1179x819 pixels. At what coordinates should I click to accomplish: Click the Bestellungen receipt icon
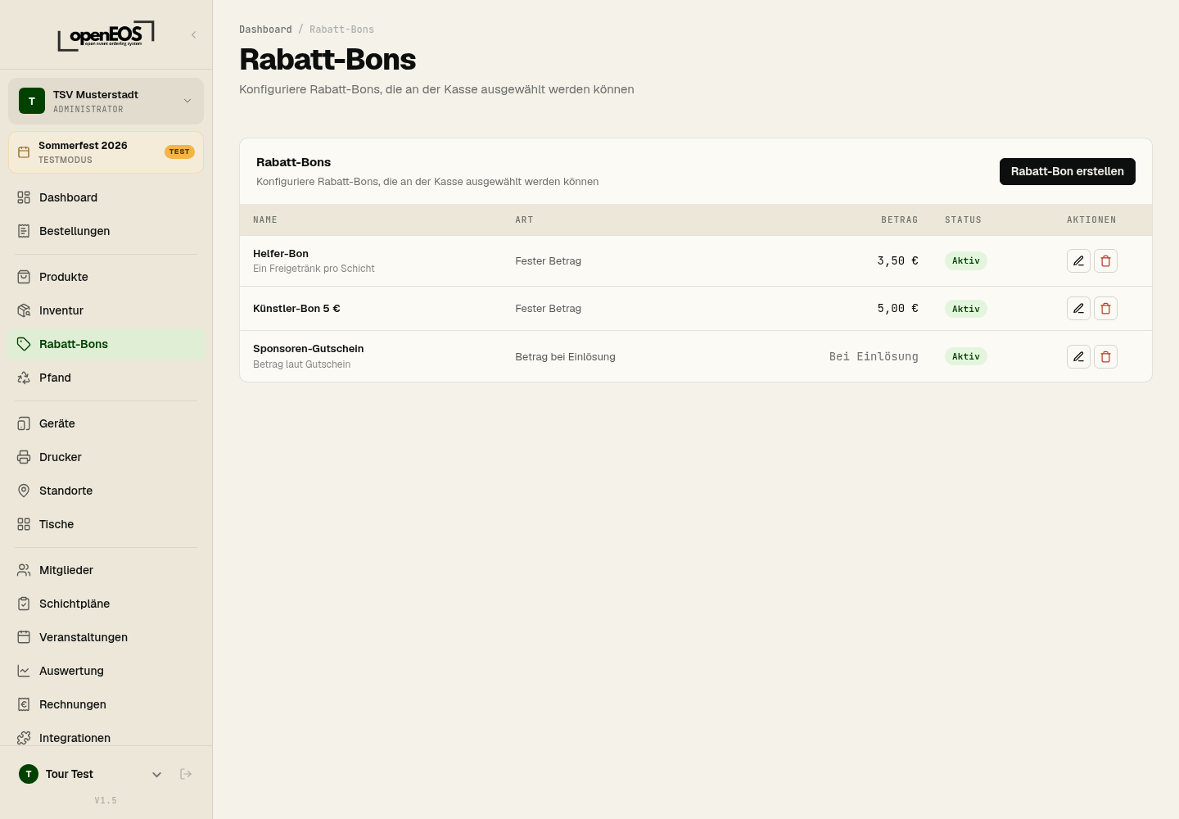click(24, 231)
